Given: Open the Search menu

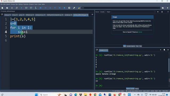Looking at the screenshot, I should click(x=8, y=4).
